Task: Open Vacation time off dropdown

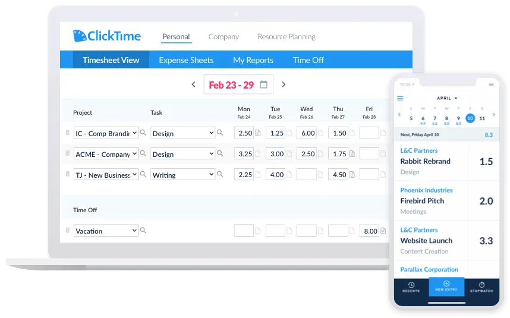Action: (106, 231)
